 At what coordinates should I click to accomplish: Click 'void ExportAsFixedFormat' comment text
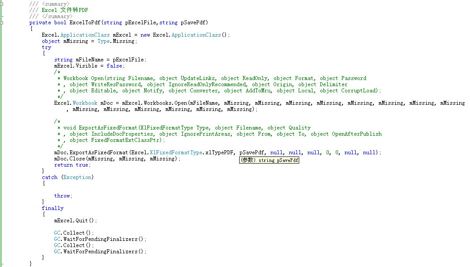[100, 128]
